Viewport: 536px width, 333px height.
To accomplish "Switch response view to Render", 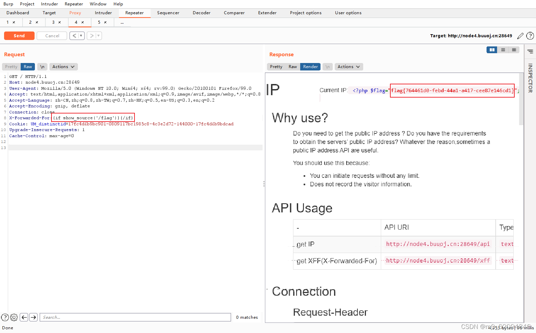I will pos(310,67).
